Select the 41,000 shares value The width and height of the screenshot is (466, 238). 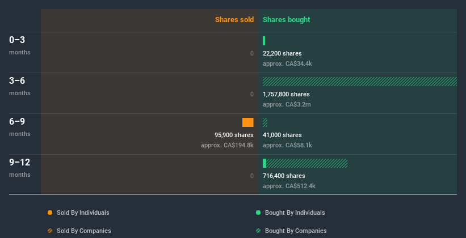coord(282,135)
